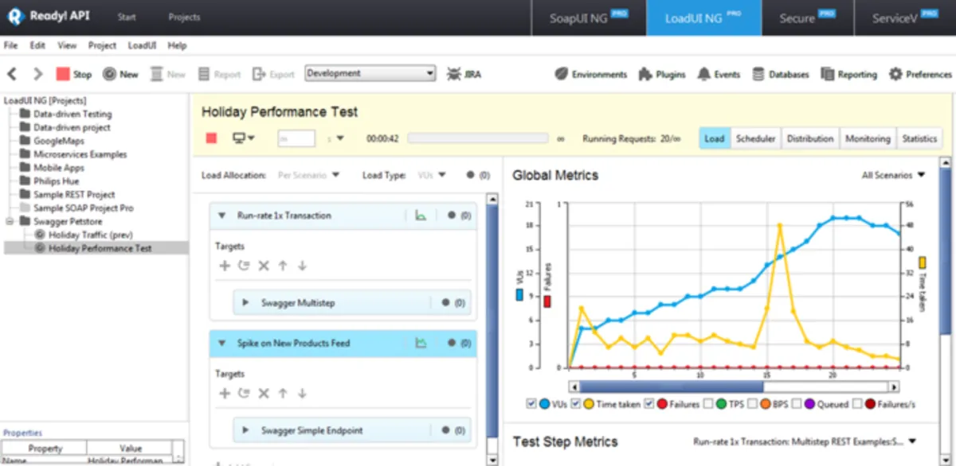This screenshot has height=466, width=956.
Task: Open the Help menu
Action: [177, 45]
